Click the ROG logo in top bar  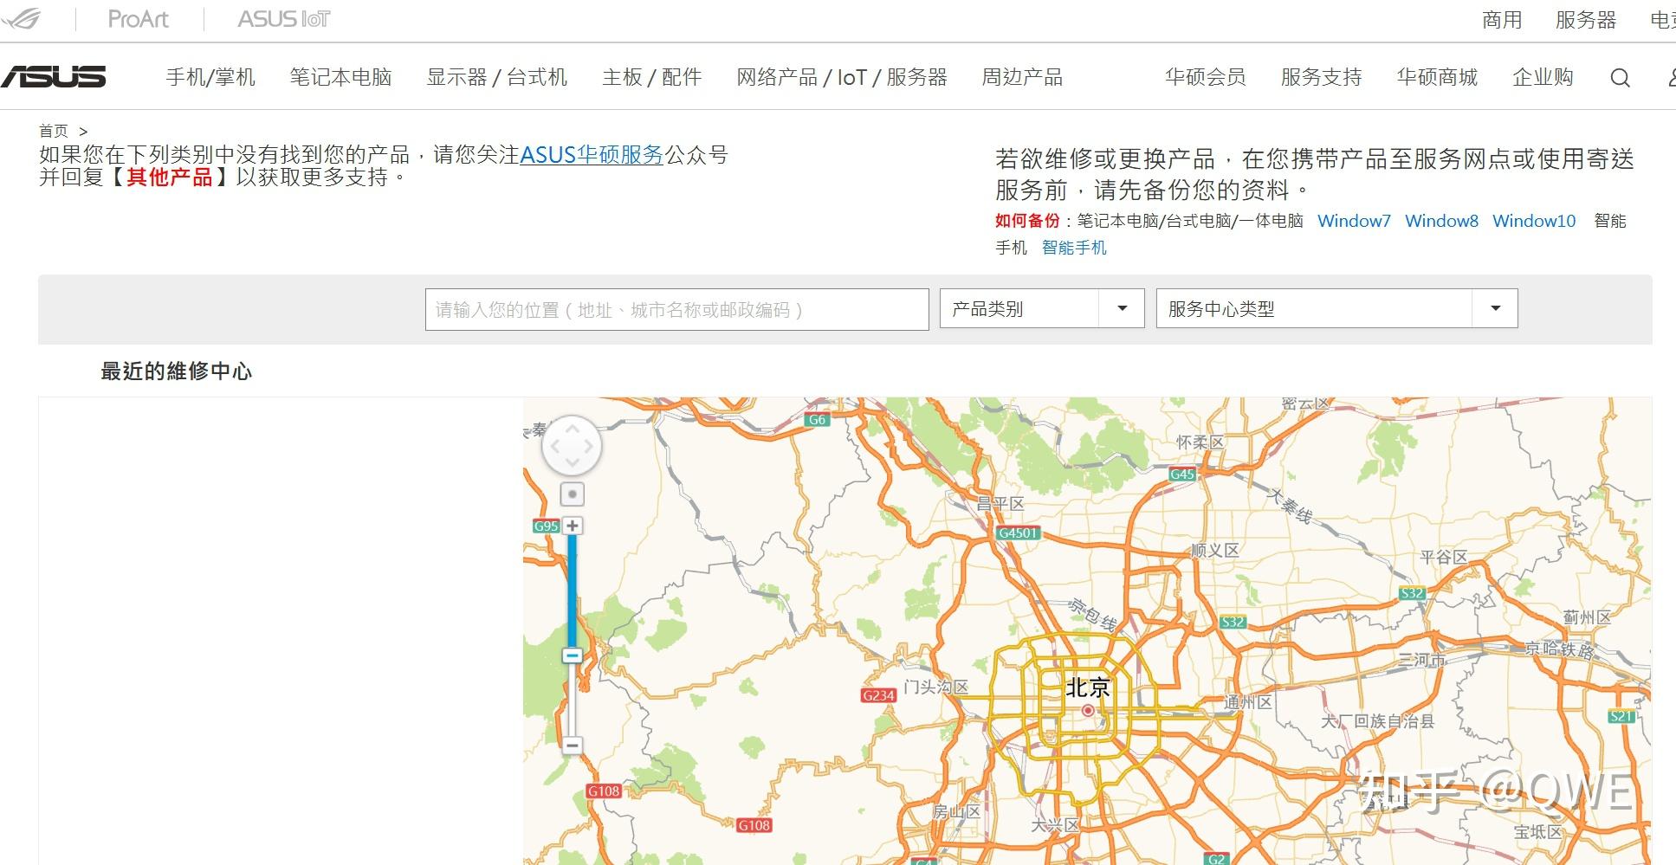click(x=21, y=19)
